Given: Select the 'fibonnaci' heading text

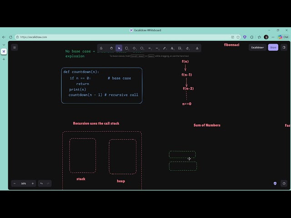Looking at the screenshot, I should click(x=231, y=45).
